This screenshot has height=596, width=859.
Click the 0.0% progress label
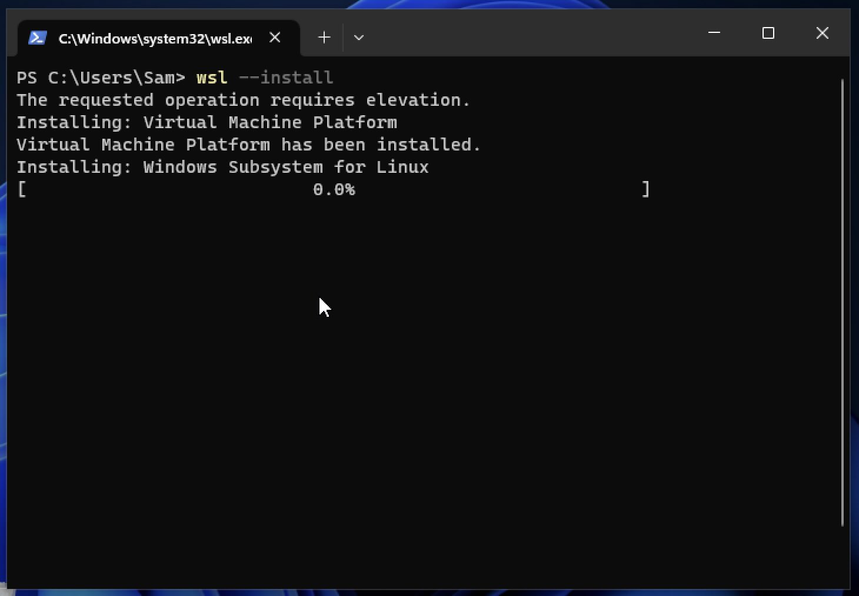[335, 189]
